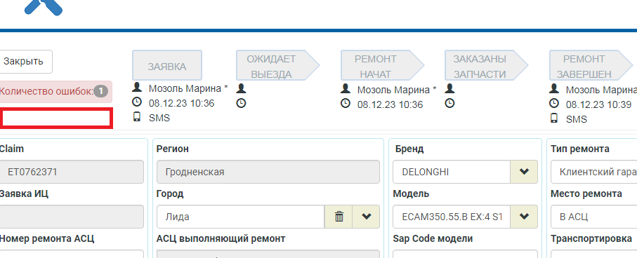Click the clock icon under ЗАКАЗАНЫ ЗАПЧАСТИ
Viewport: 637px width, 258px height.
449,103
